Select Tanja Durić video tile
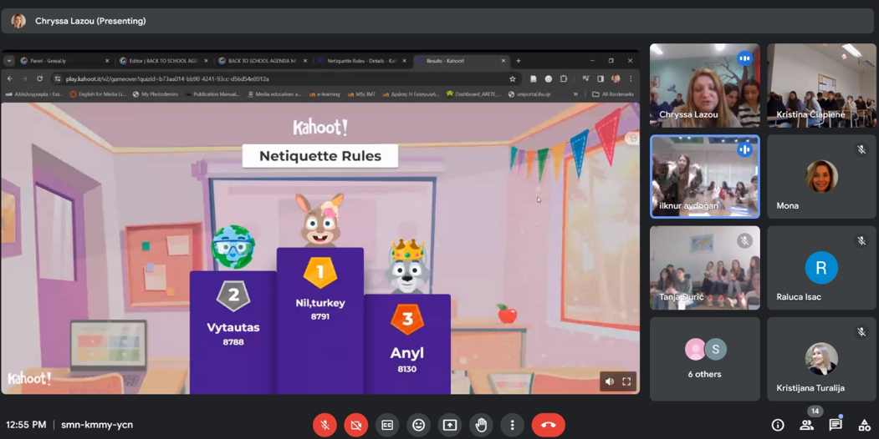This screenshot has height=439, width=879. click(x=705, y=268)
